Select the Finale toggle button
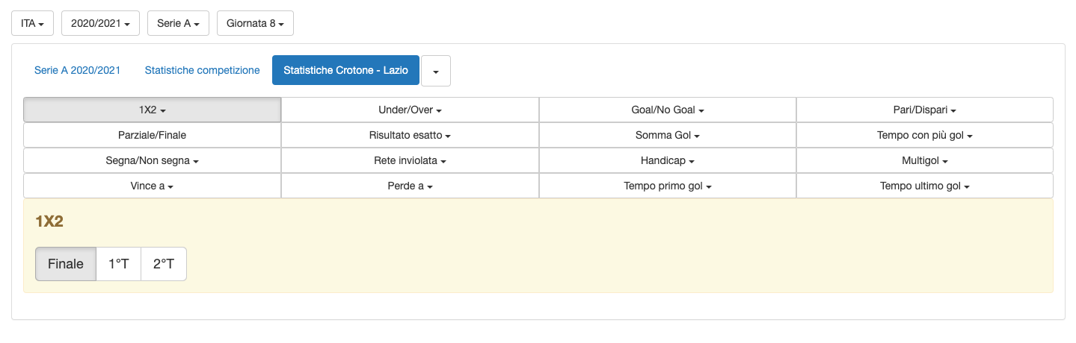This screenshot has width=1076, height=343. [x=66, y=264]
